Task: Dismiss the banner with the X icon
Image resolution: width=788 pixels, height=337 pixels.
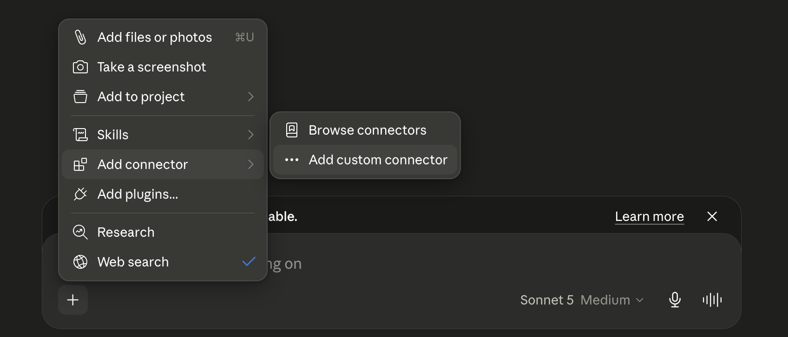Action: coord(712,216)
